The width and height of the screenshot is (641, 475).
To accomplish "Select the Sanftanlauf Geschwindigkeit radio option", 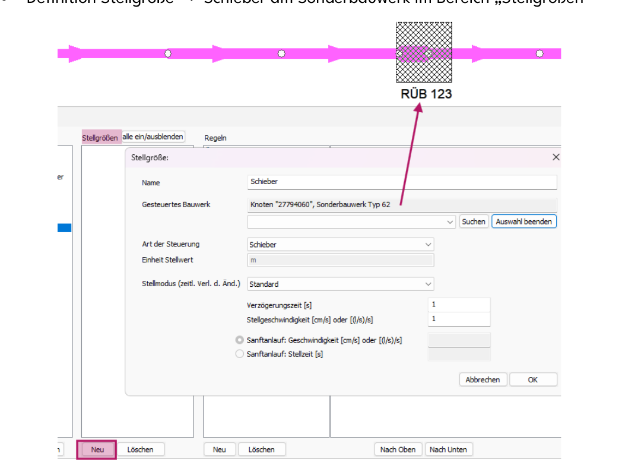I will [240, 340].
